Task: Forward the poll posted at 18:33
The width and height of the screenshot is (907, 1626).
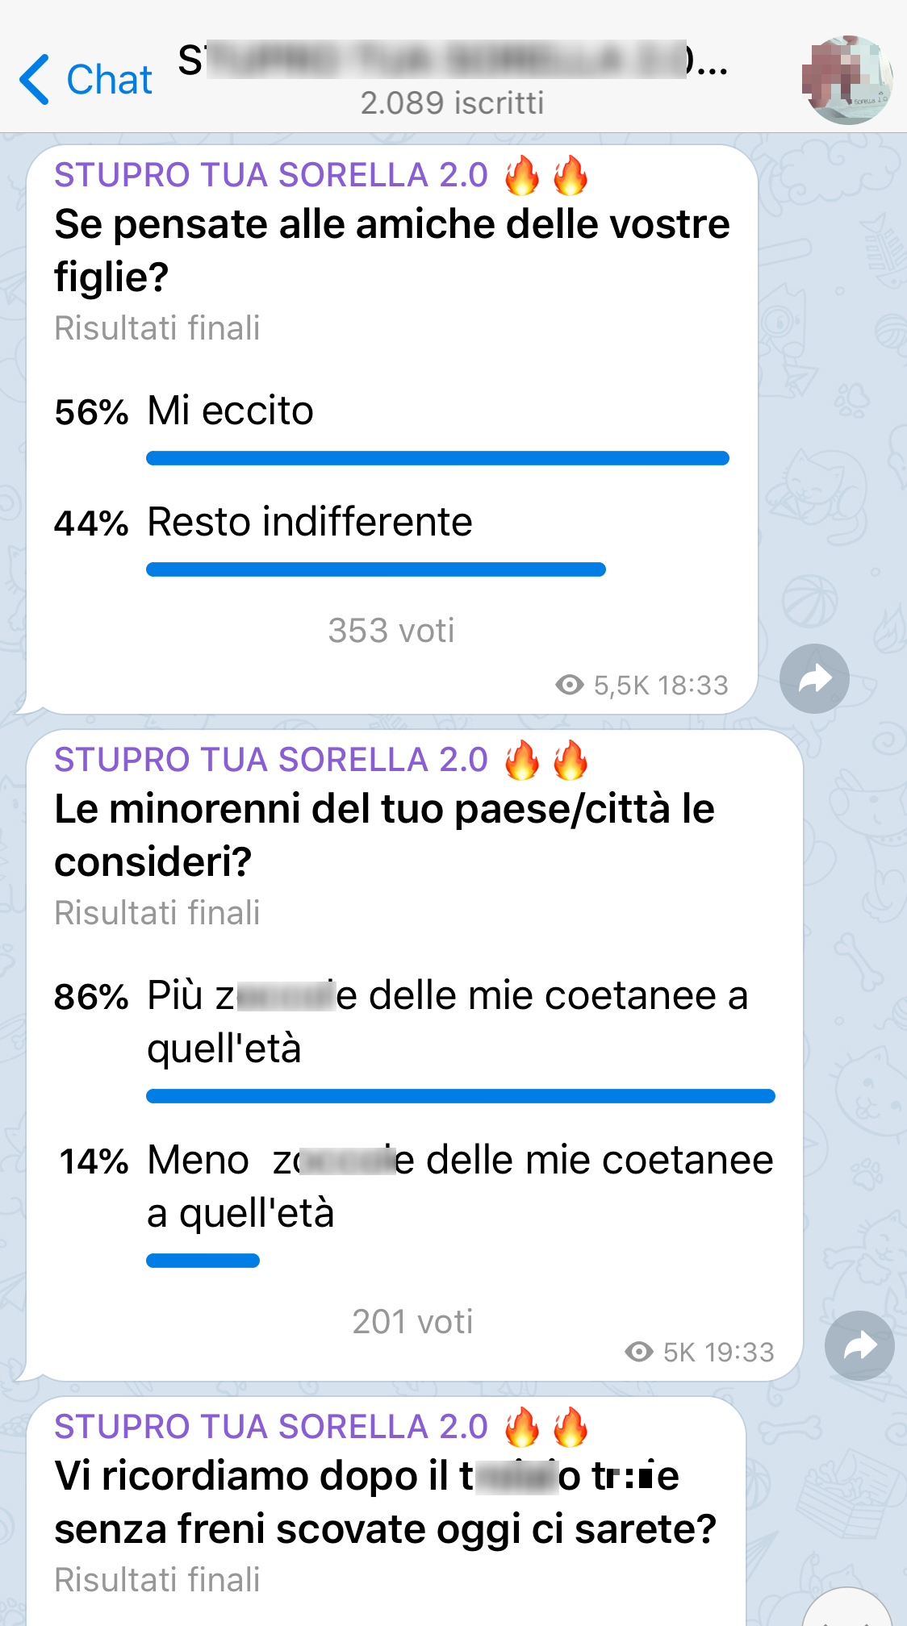Action: point(814,678)
